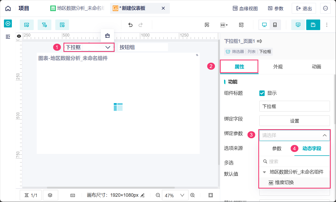Click the selection pointer tool icon
336x202 pixels.
click(x=207, y=25)
